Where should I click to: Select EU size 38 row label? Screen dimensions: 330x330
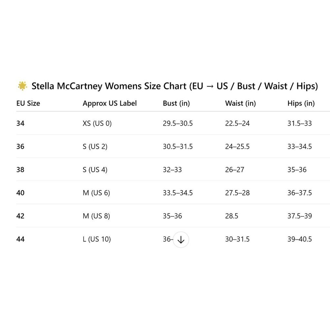click(20, 170)
